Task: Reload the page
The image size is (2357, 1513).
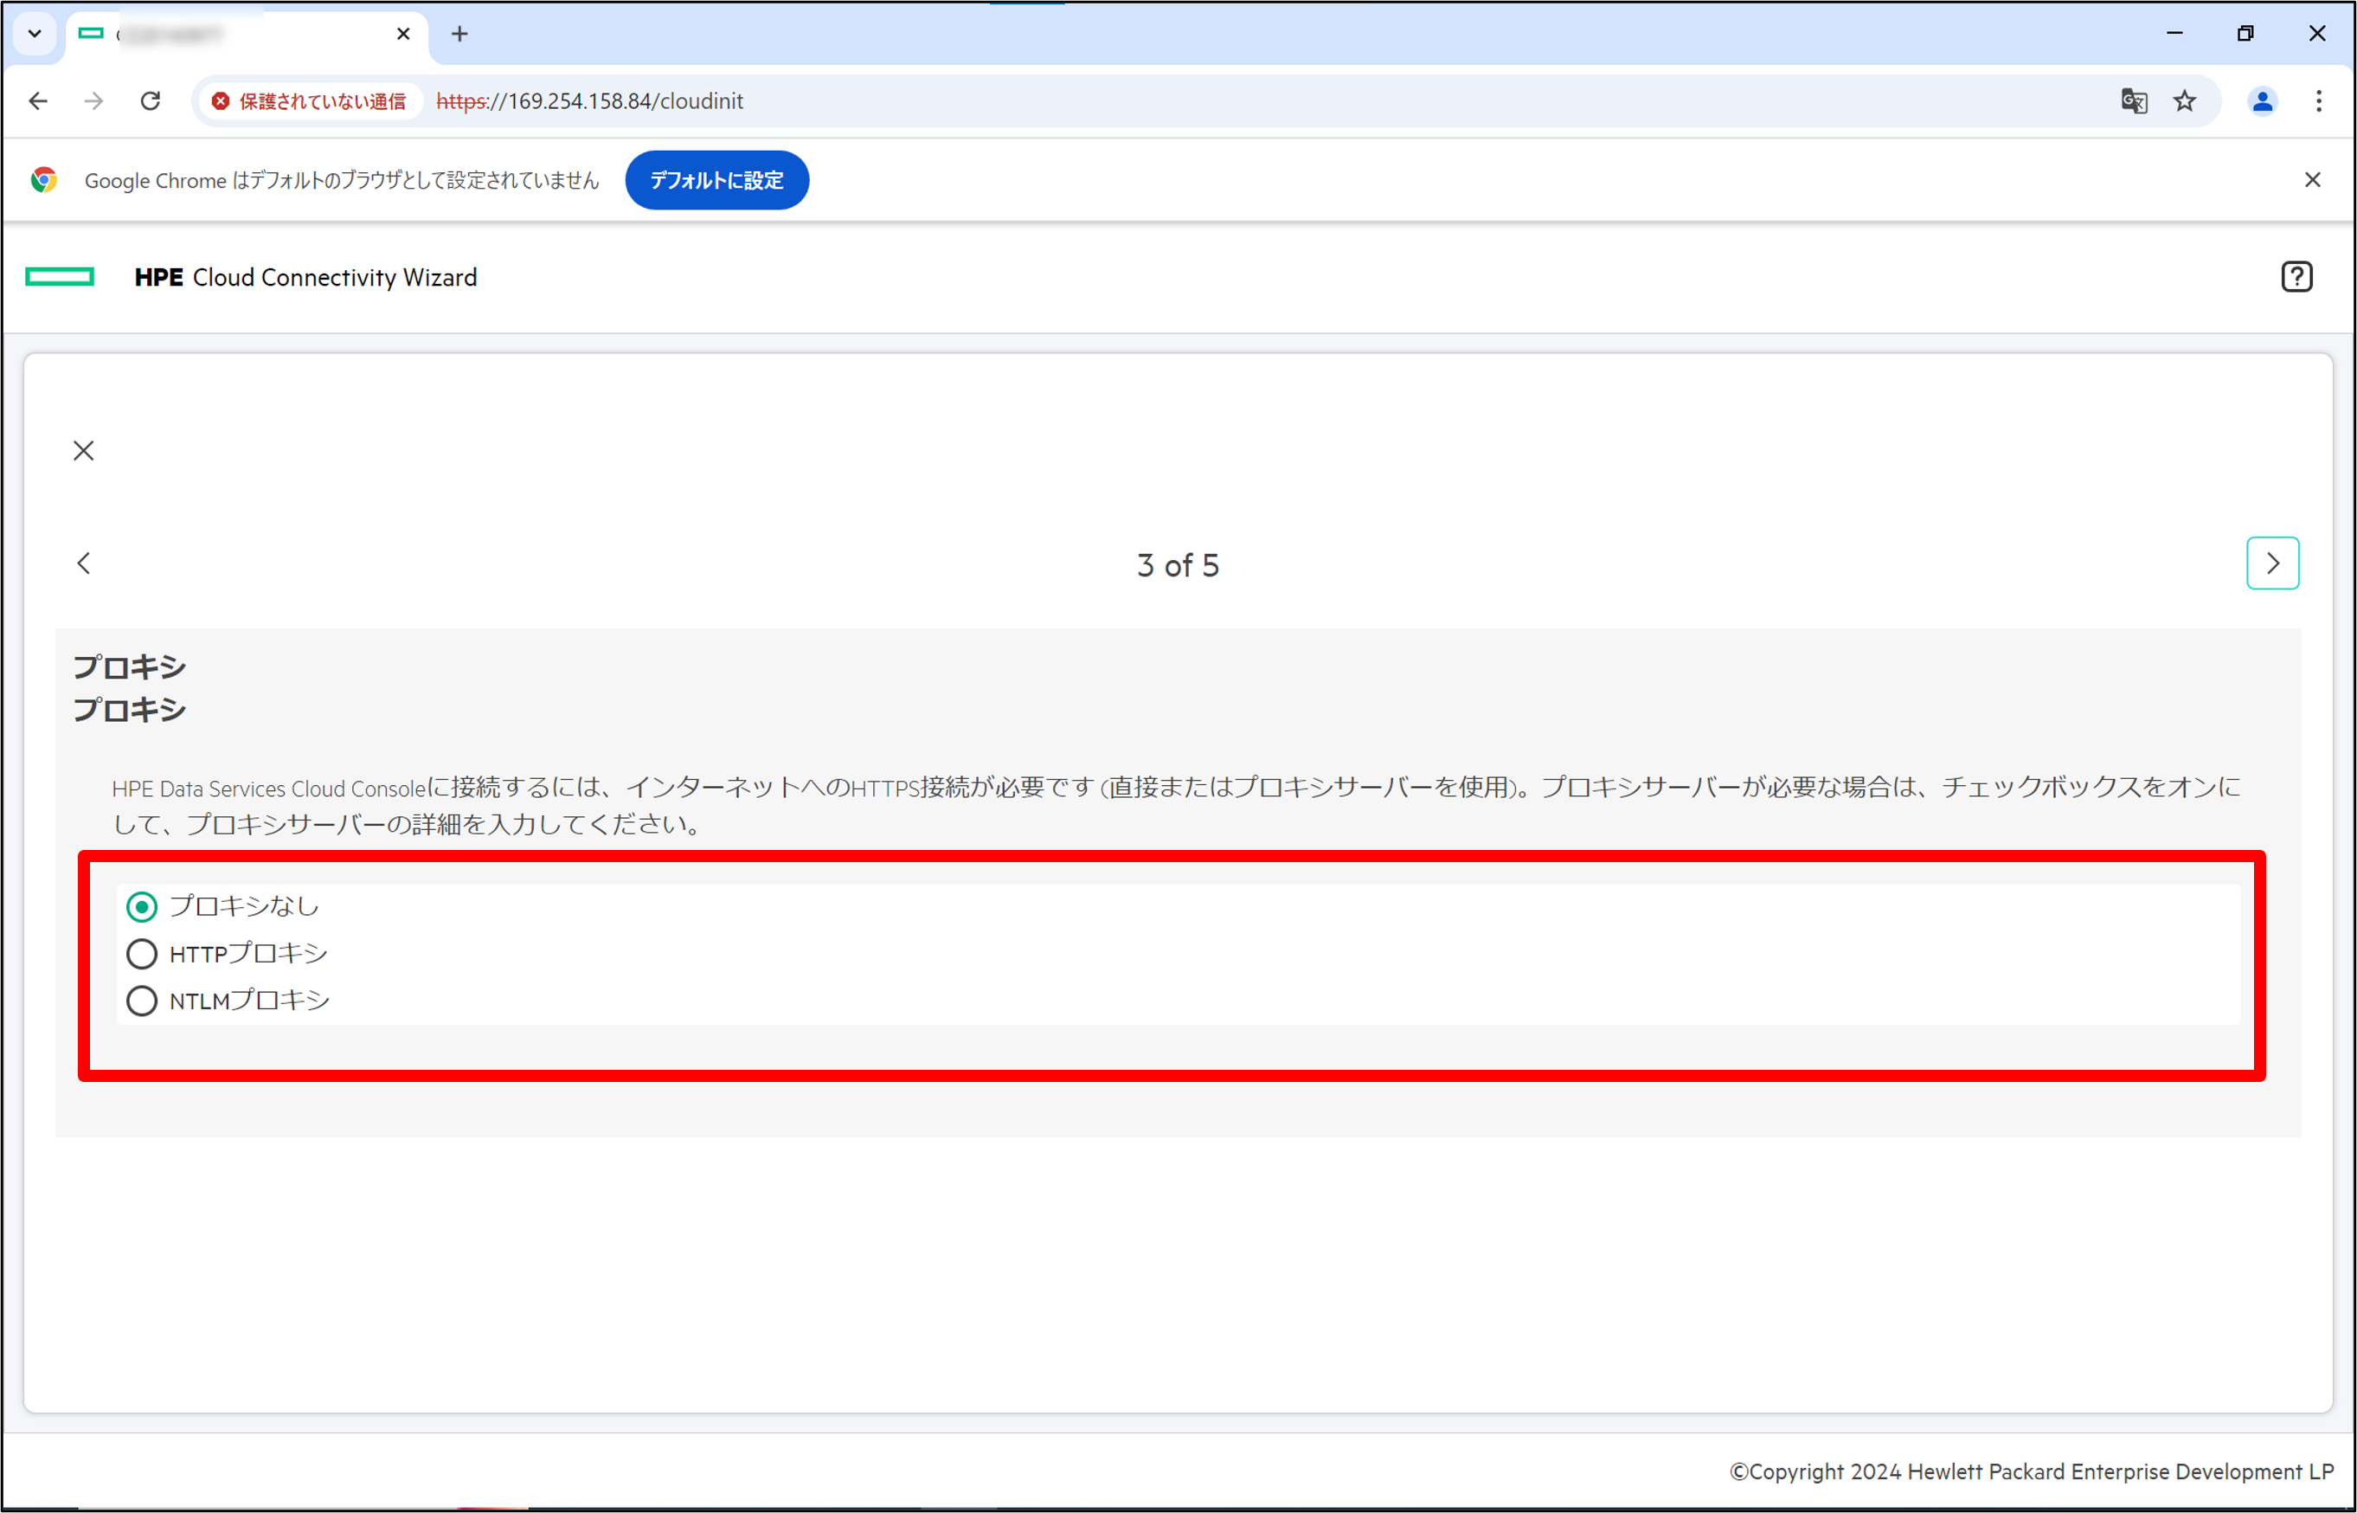Action: (151, 101)
